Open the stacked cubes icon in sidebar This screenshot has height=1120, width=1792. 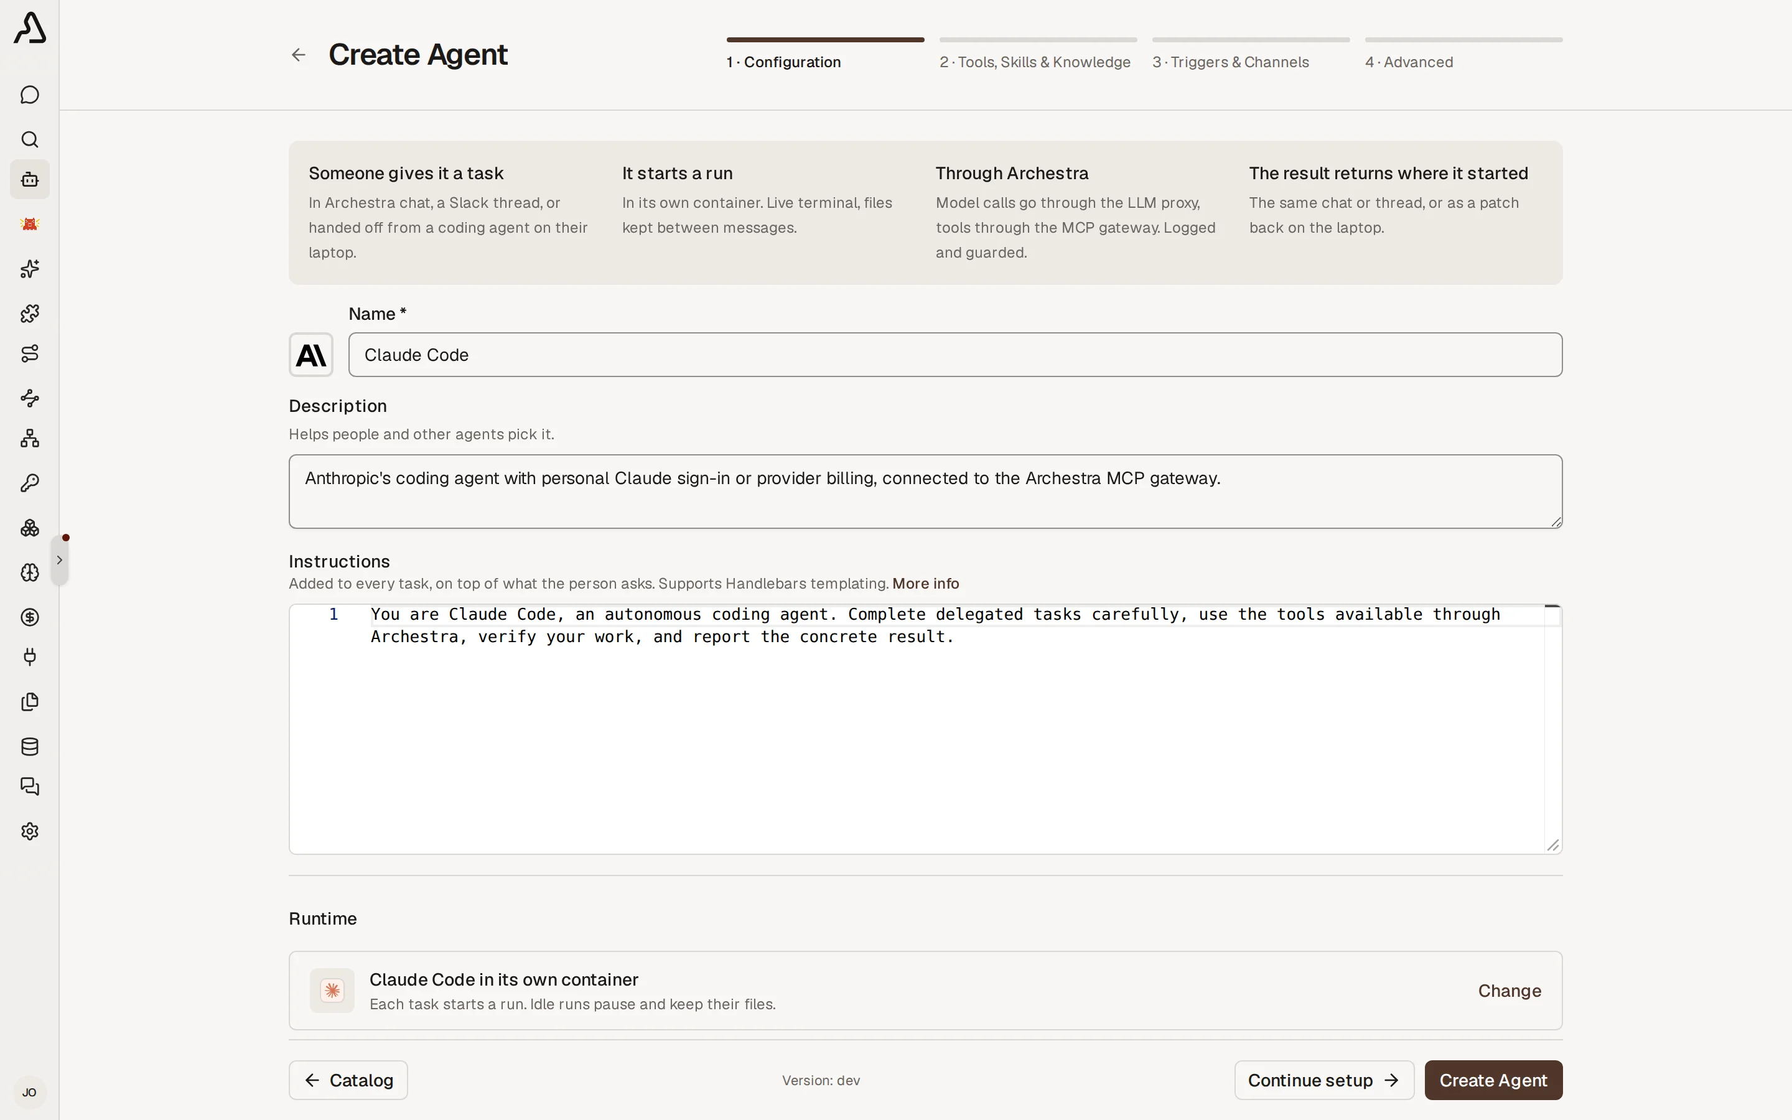coord(30,528)
